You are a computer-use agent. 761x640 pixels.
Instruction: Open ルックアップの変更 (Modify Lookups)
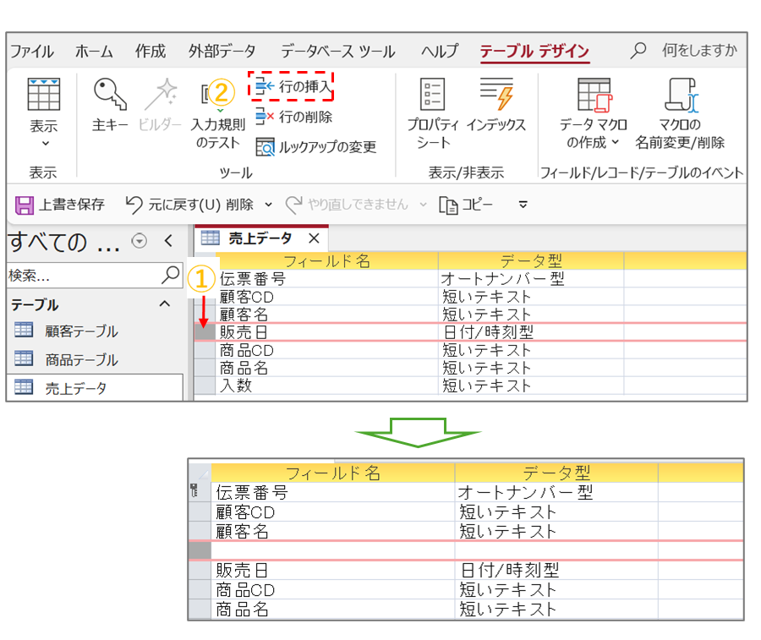pos(315,147)
